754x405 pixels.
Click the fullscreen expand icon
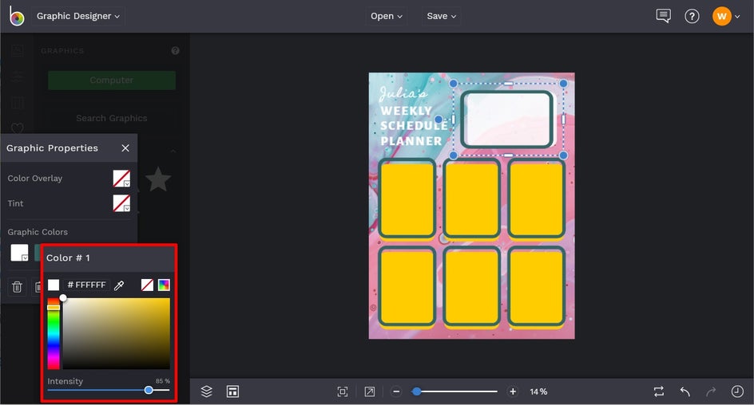[x=369, y=391]
